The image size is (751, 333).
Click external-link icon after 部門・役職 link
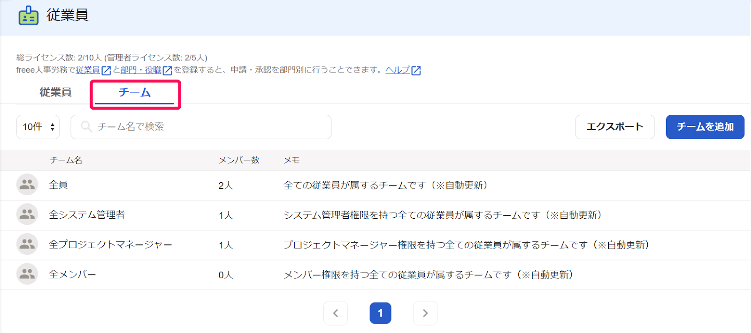click(168, 71)
